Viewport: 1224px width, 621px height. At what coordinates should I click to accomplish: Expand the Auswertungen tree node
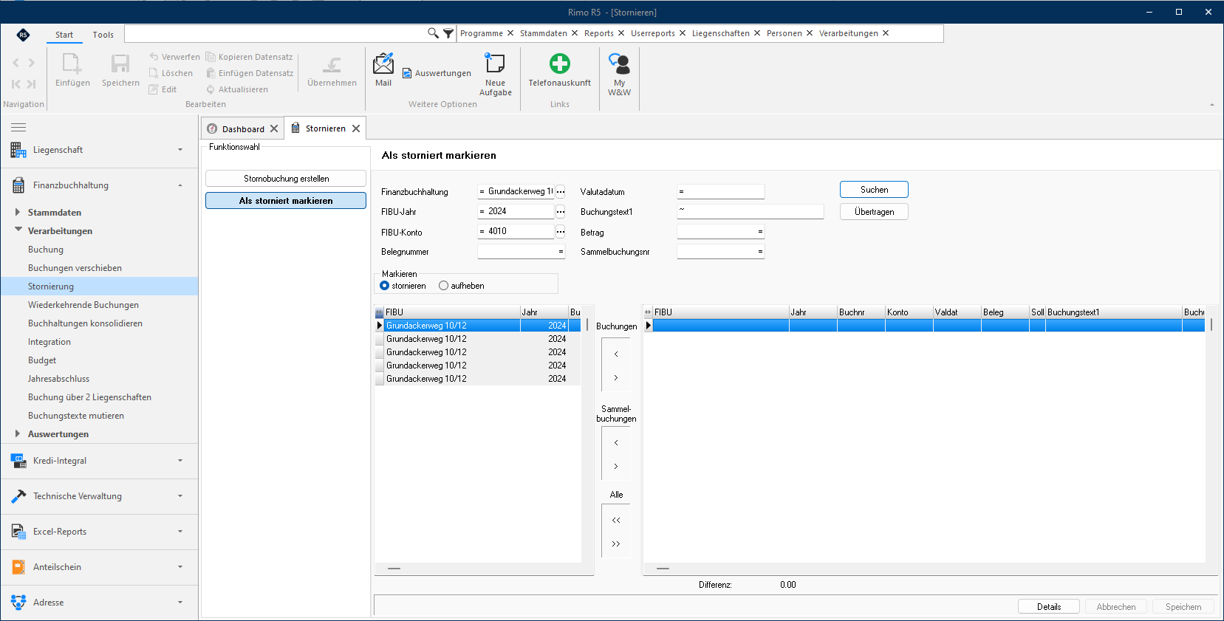point(18,433)
